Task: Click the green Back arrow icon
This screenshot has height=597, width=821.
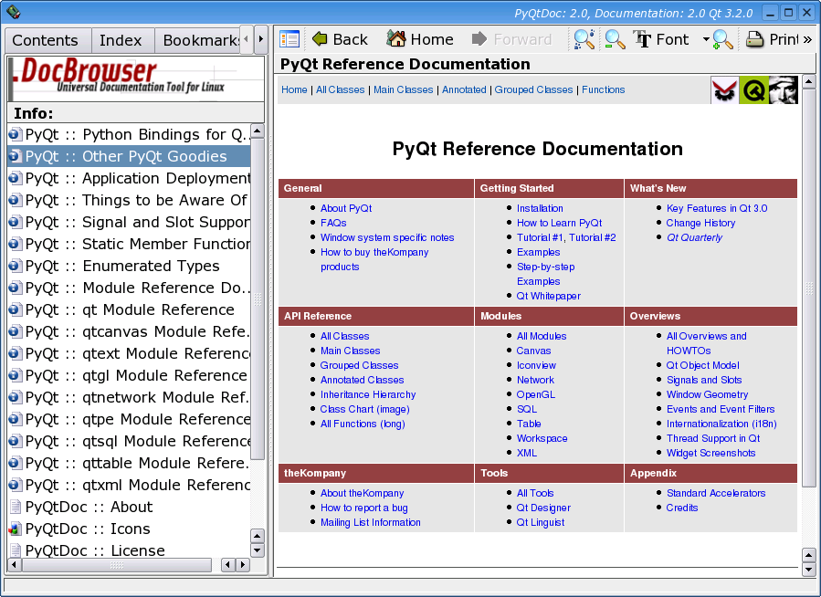Action: (320, 38)
